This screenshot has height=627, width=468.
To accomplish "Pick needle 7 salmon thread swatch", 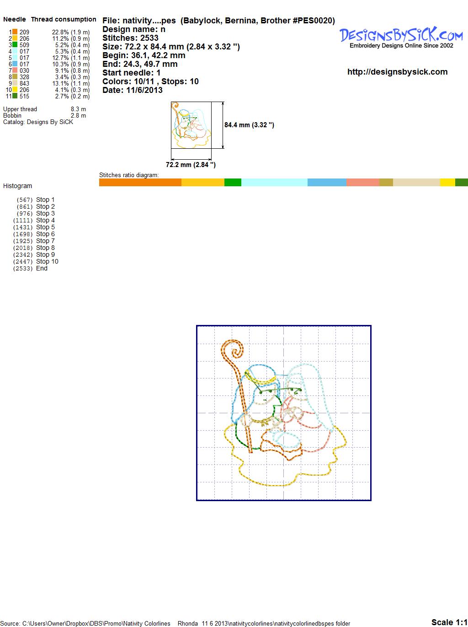I will 15,70.
